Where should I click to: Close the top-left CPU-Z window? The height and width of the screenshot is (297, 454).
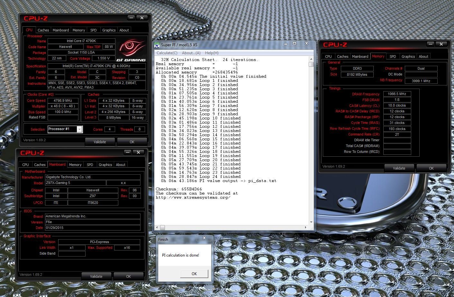tap(142, 18)
